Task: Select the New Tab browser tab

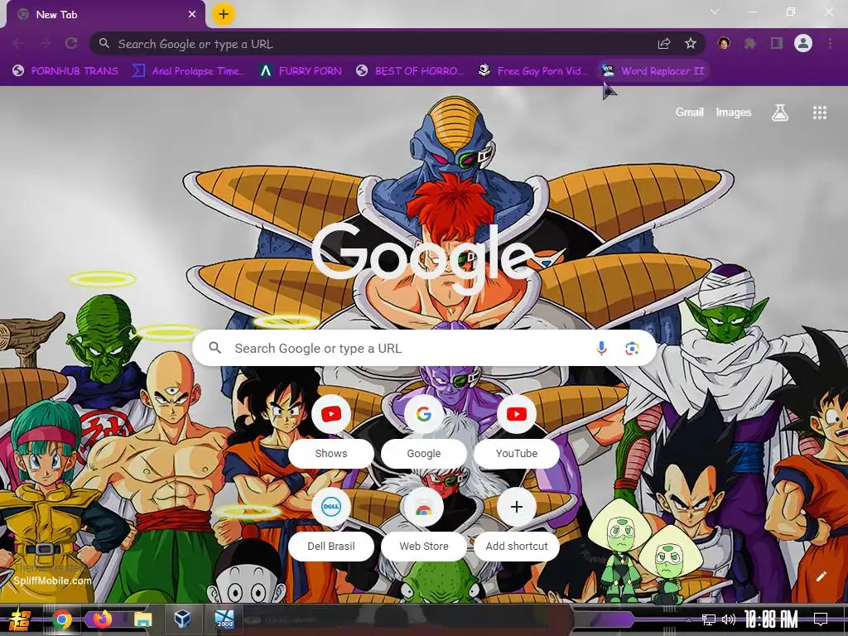Action: tap(105, 15)
